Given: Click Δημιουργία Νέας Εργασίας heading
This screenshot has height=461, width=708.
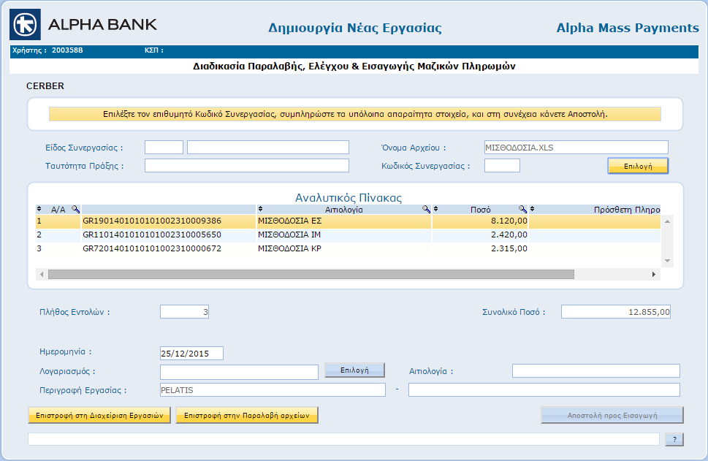Looking at the screenshot, I should click(x=355, y=28).
